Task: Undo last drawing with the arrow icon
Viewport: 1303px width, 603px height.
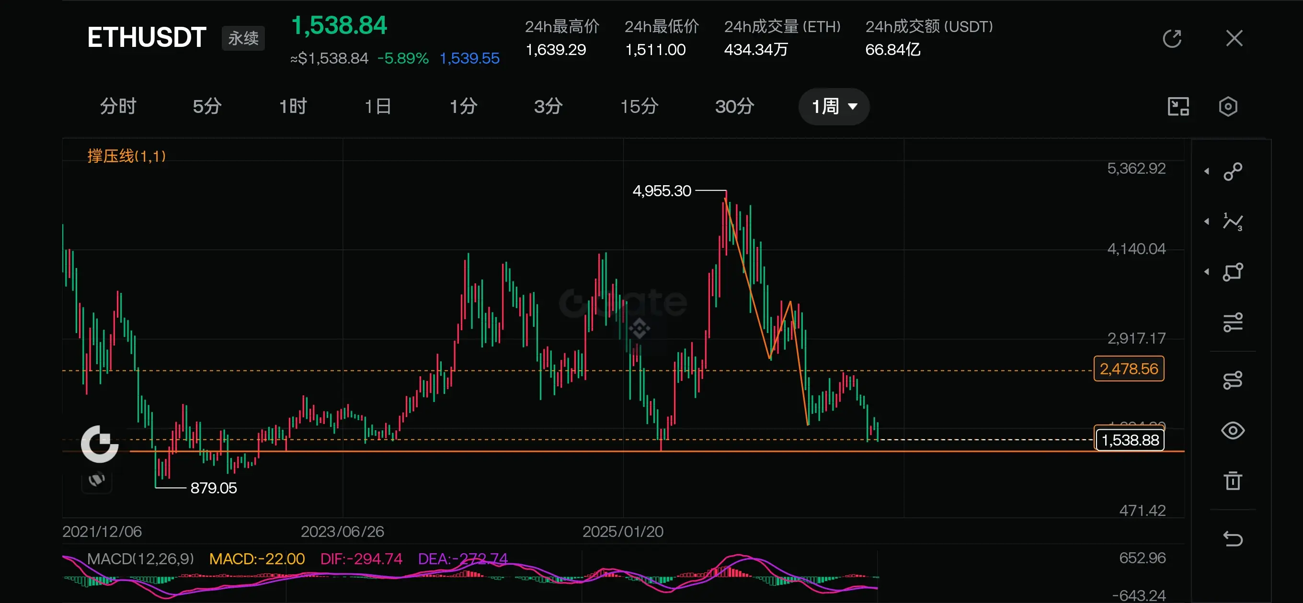Action: tap(1233, 539)
